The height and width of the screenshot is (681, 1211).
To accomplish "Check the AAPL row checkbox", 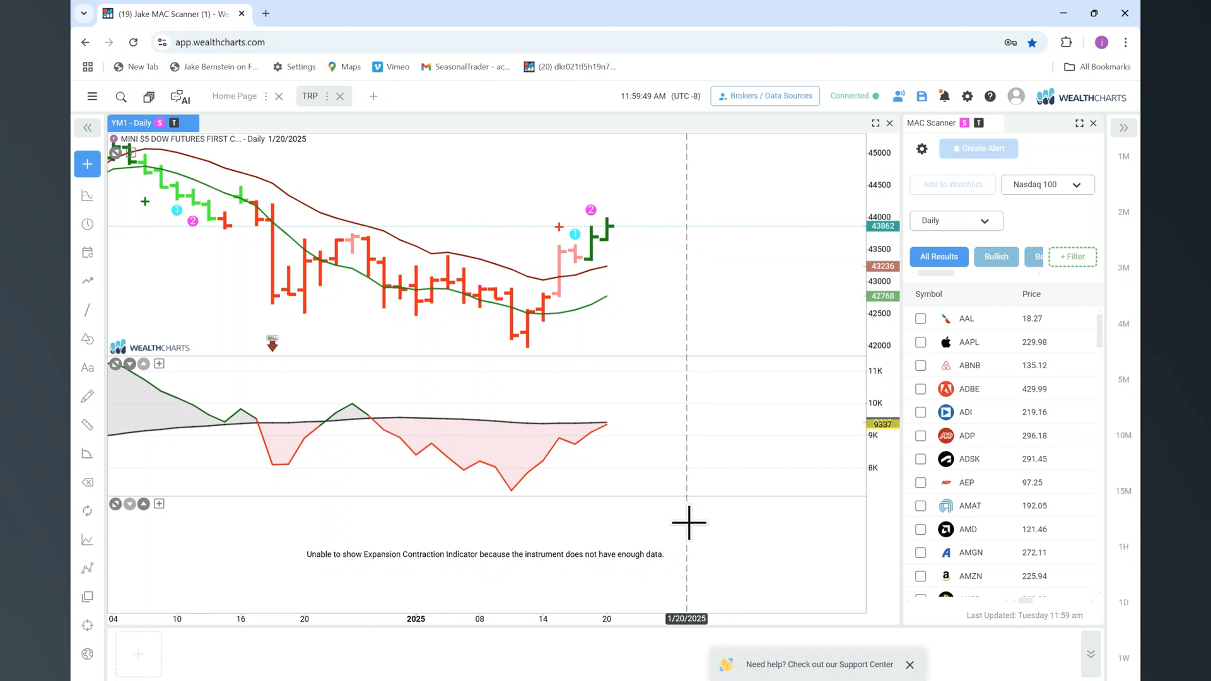I will tap(920, 342).
